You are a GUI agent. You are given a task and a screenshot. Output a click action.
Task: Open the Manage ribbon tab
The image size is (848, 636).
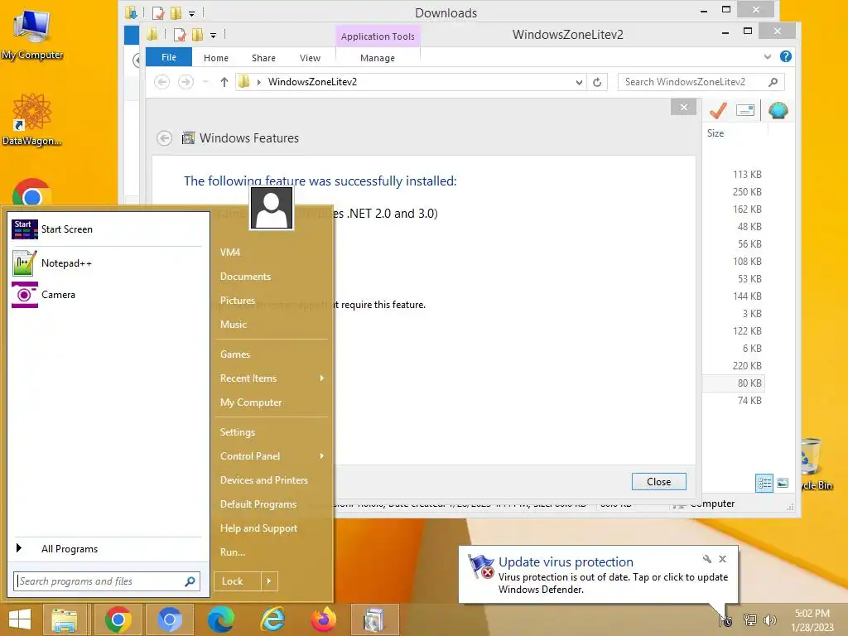click(x=378, y=58)
